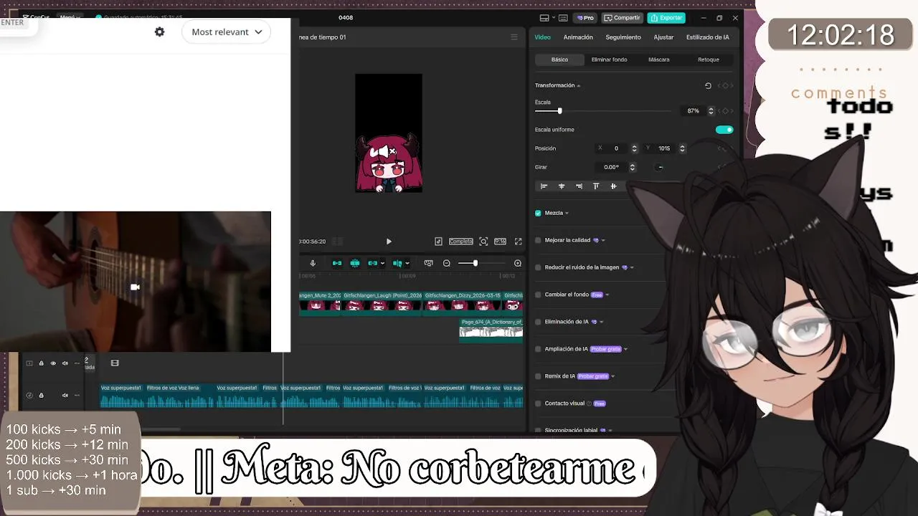Toggle the clip linkage icon
This screenshot has width=918, height=516.
tap(372, 263)
